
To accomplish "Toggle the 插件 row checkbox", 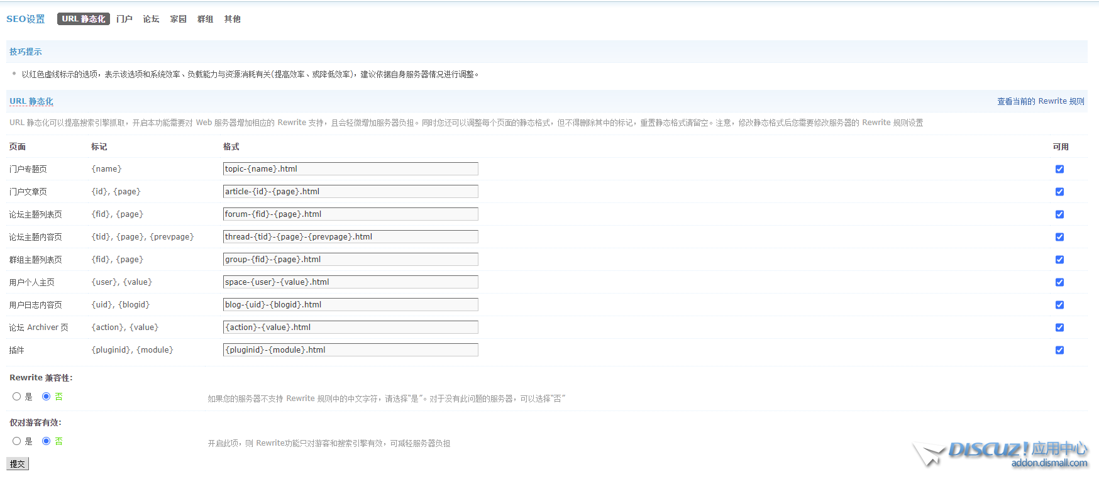I will tap(1059, 350).
